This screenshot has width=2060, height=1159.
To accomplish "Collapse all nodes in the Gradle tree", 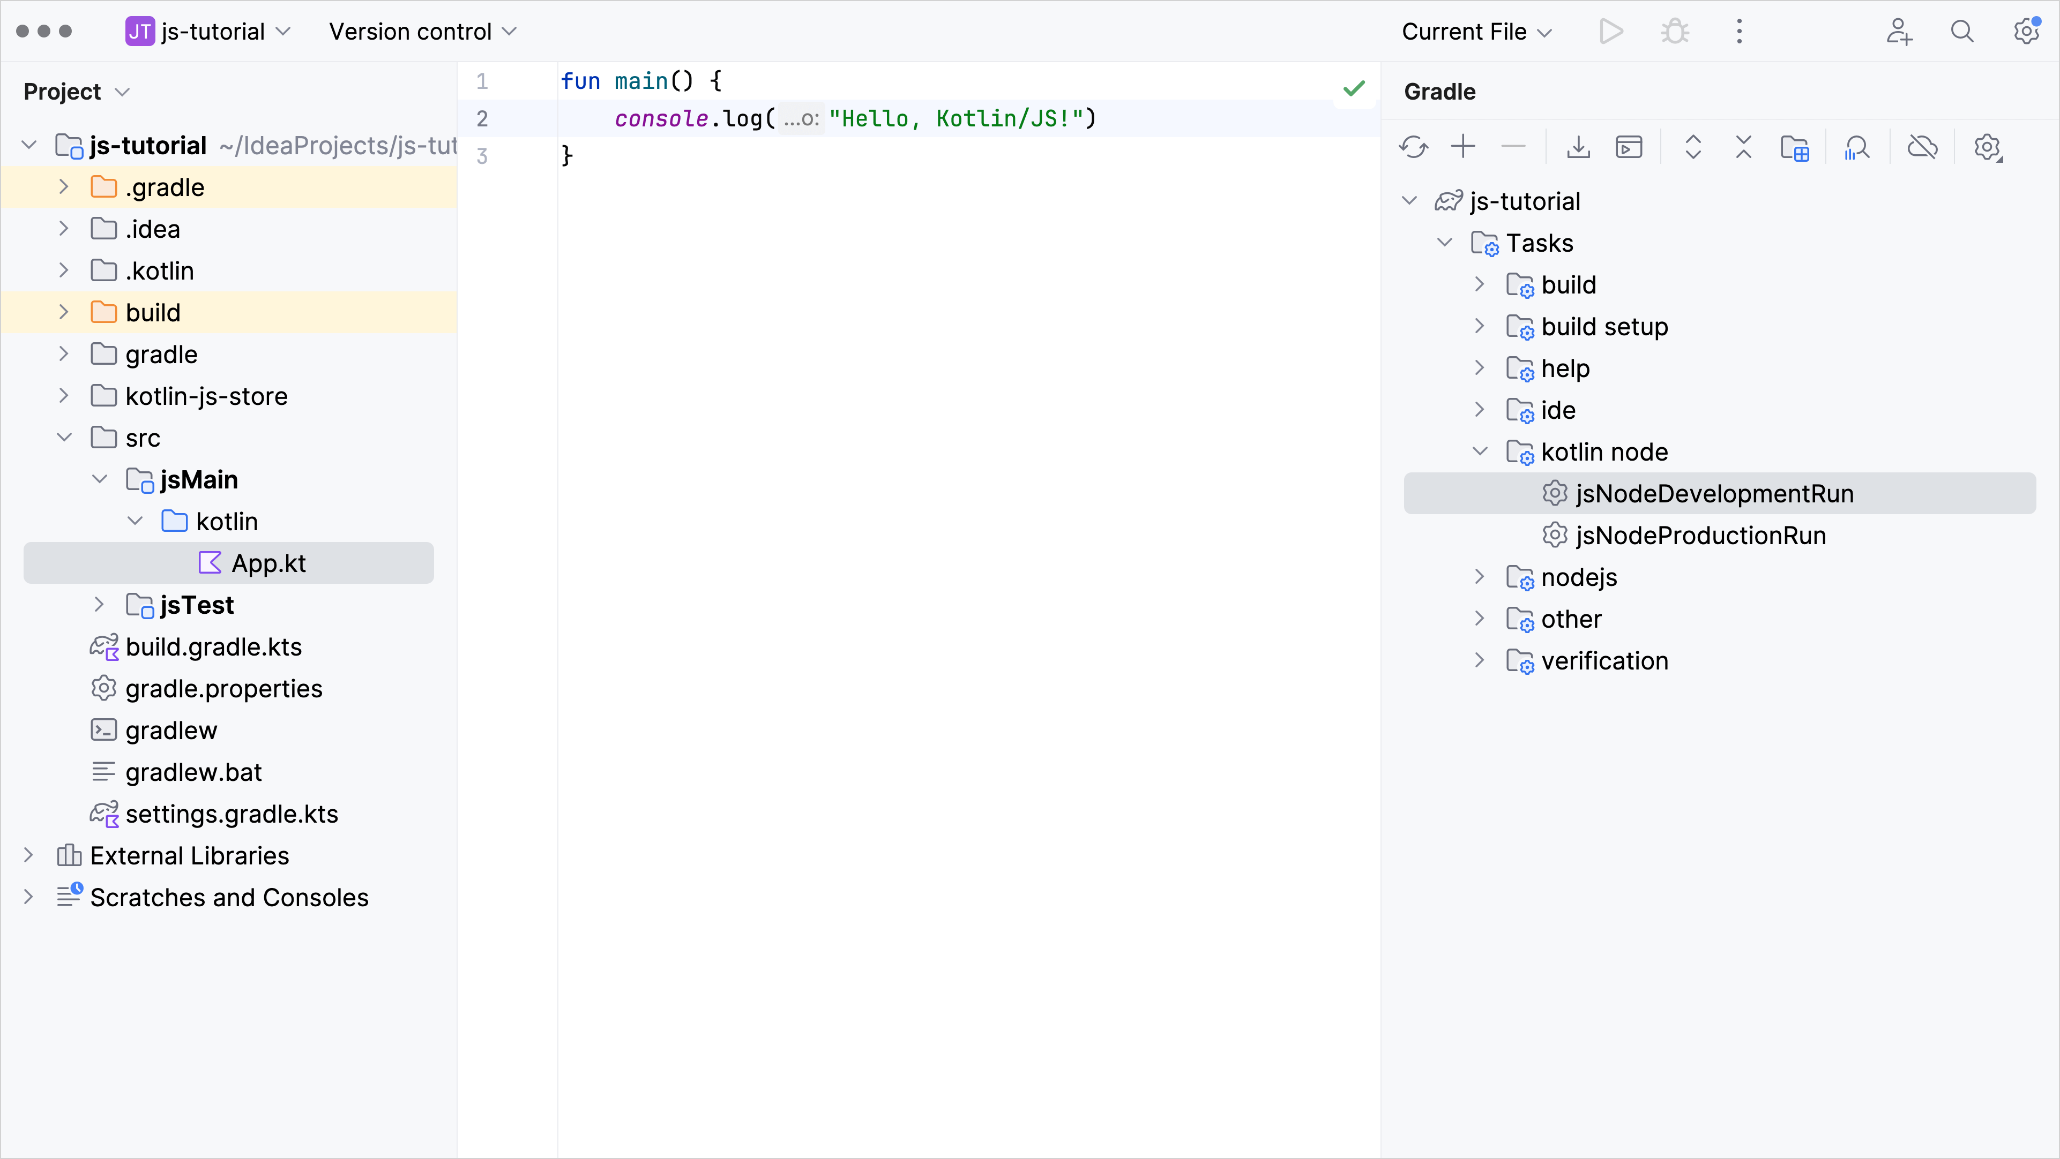I will point(1743,147).
